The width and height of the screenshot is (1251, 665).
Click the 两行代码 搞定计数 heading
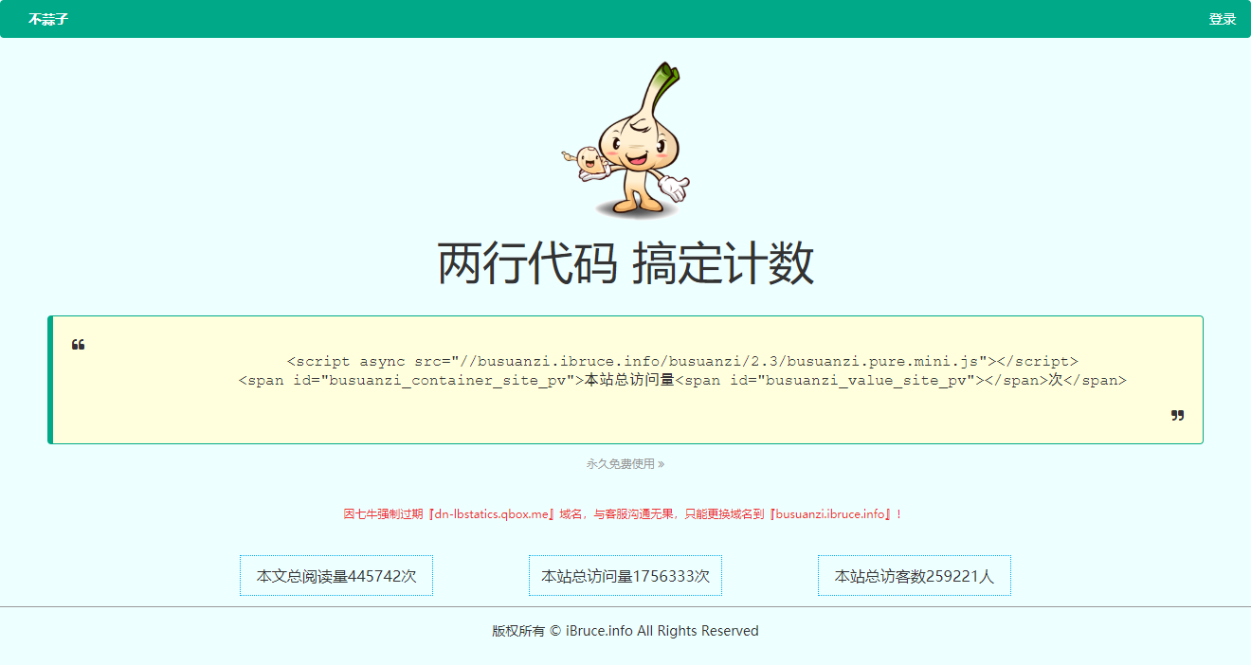coord(625,263)
